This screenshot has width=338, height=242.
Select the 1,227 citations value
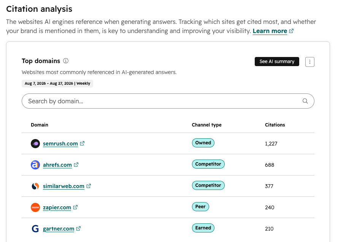(x=271, y=144)
